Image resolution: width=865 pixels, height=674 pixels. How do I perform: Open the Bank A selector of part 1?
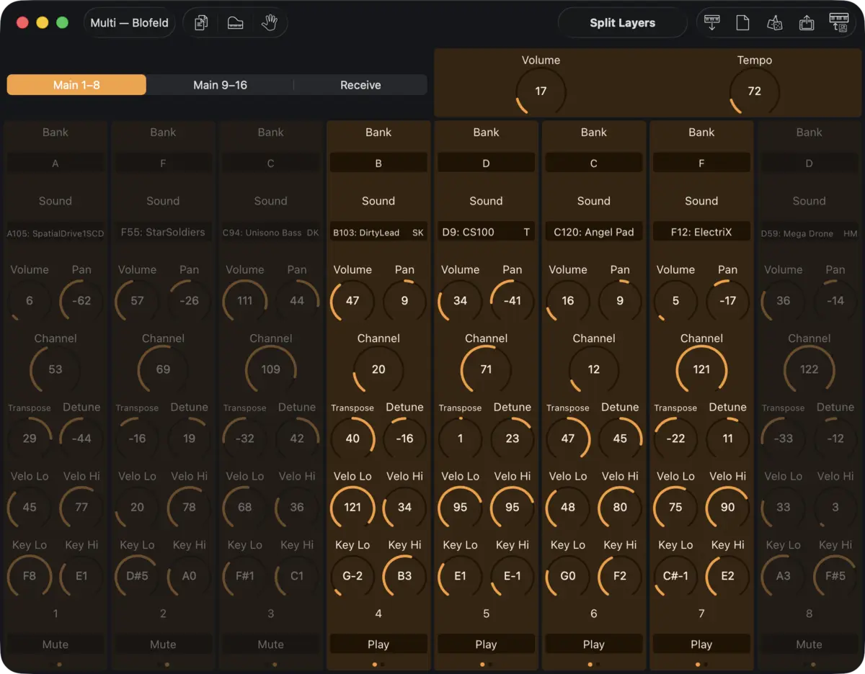click(56, 163)
